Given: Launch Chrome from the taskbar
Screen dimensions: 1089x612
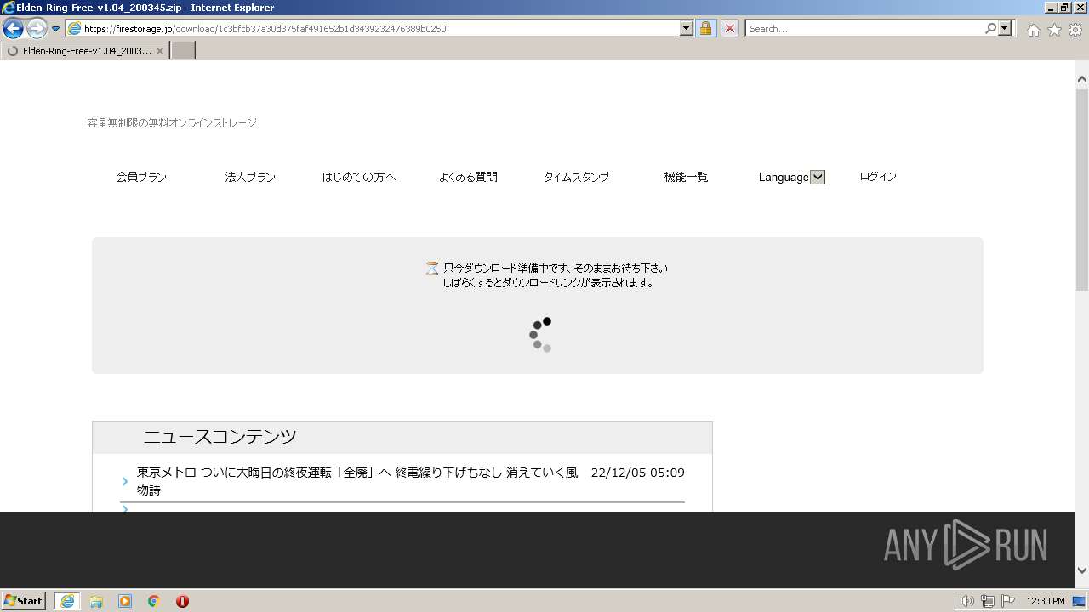Looking at the screenshot, I should pos(154,601).
